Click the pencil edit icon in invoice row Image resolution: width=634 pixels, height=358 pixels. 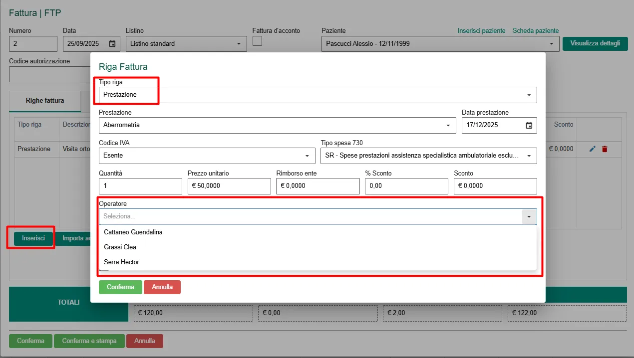593,149
